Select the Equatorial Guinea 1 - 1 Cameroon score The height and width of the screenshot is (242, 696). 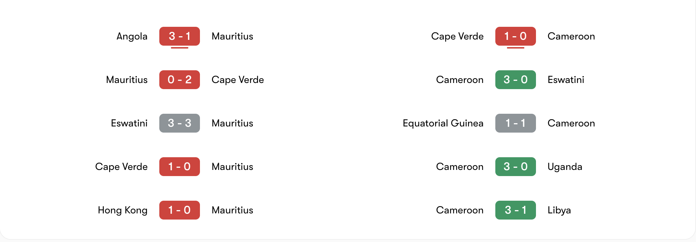515,123
